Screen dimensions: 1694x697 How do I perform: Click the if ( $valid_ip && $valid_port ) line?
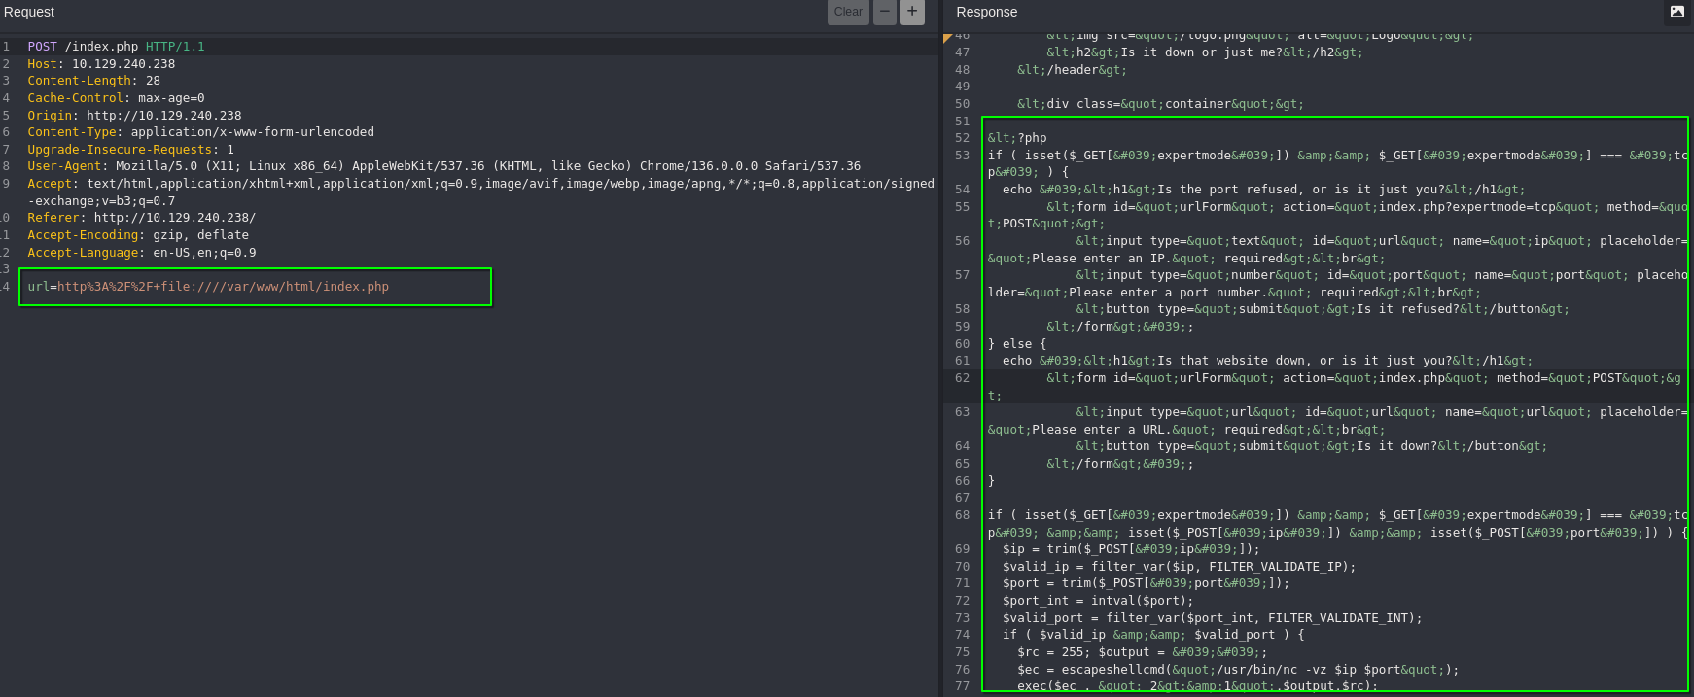(1153, 635)
